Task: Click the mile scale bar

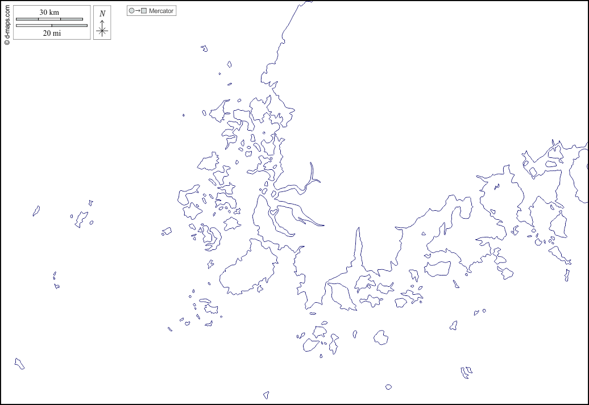Action: pyautogui.click(x=52, y=26)
